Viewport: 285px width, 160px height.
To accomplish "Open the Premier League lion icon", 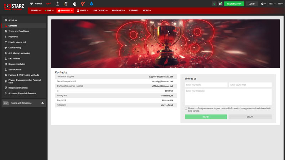I will coord(74,4).
